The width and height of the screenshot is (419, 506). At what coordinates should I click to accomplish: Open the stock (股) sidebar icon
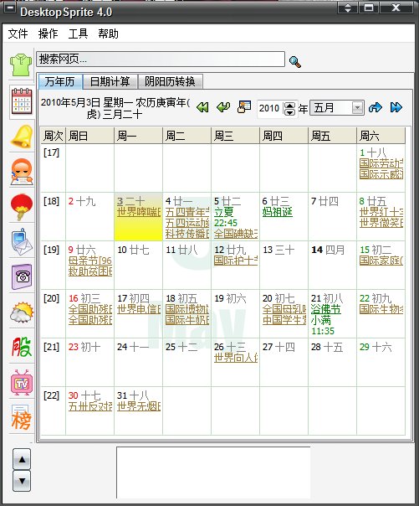[x=22, y=347]
